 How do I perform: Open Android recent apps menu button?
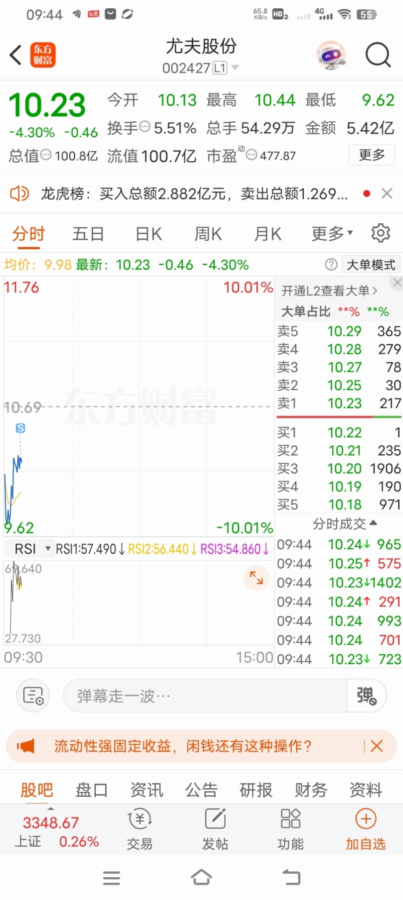tap(112, 878)
